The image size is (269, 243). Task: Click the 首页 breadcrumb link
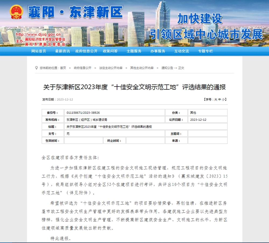pos(63,68)
